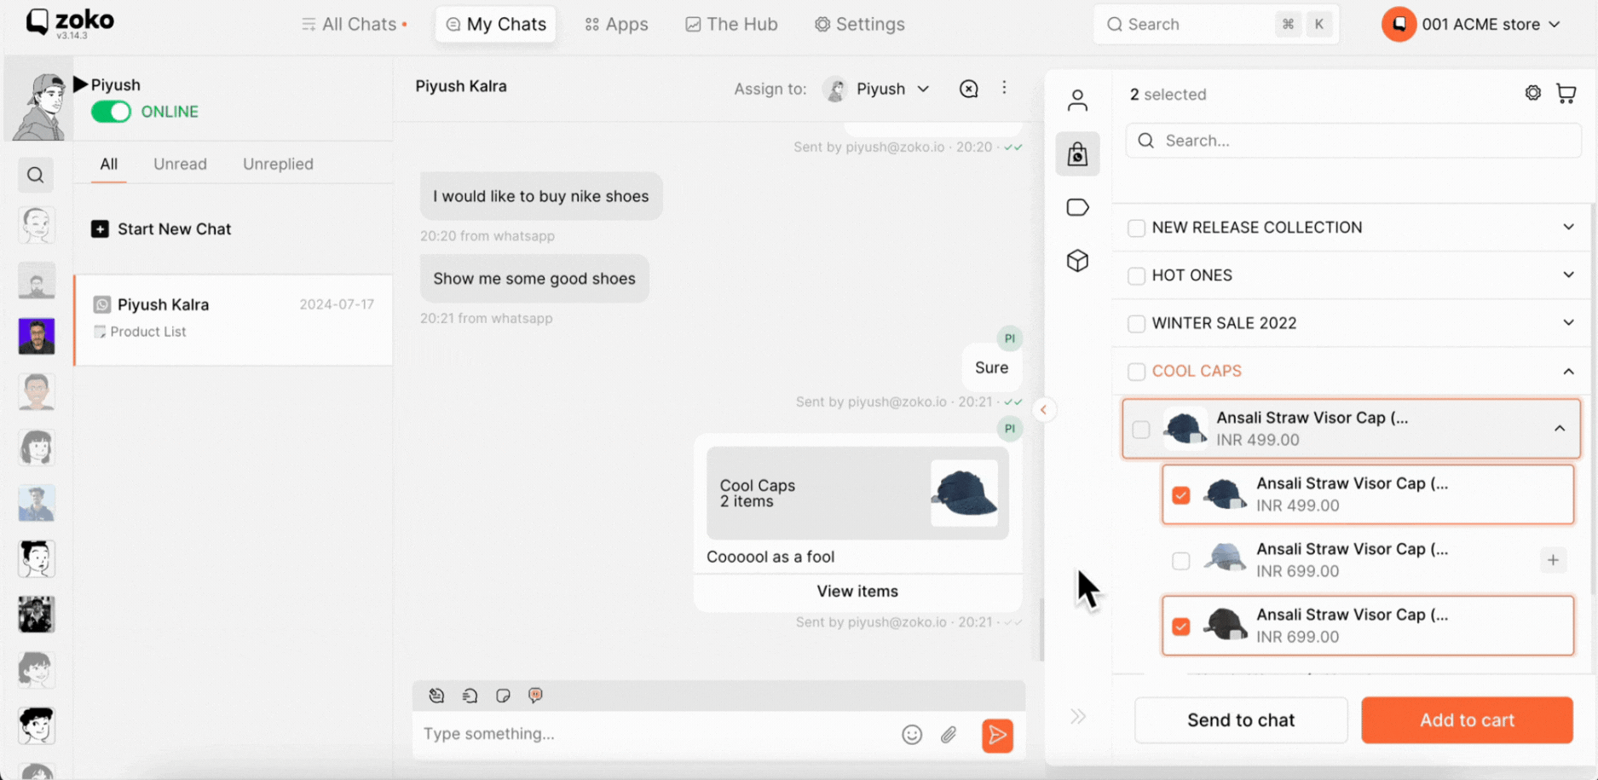1598x780 pixels.
Task: Click Send to chat button
Action: tap(1241, 719)
